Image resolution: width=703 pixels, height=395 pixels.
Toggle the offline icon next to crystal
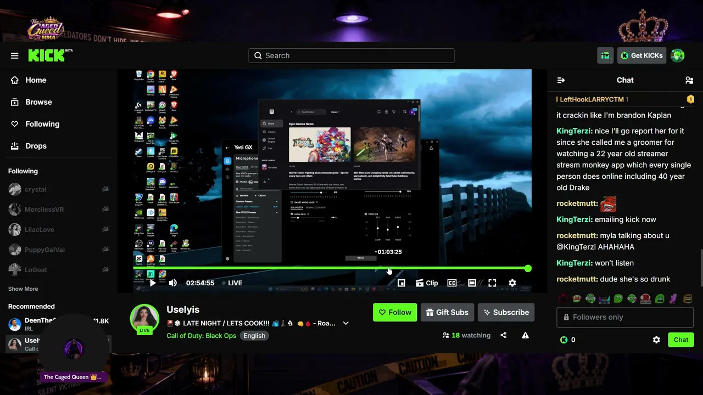105,189
